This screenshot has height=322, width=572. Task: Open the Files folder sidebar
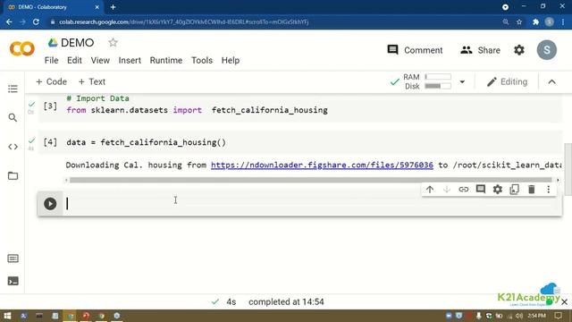tap(13, 175)
